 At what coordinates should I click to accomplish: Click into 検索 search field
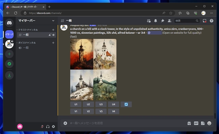(187, 21)
